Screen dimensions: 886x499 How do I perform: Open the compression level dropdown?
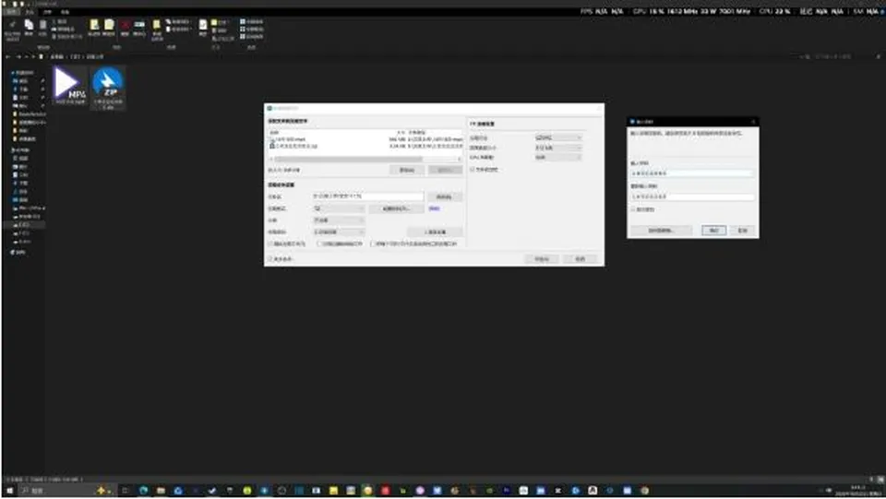339,232
